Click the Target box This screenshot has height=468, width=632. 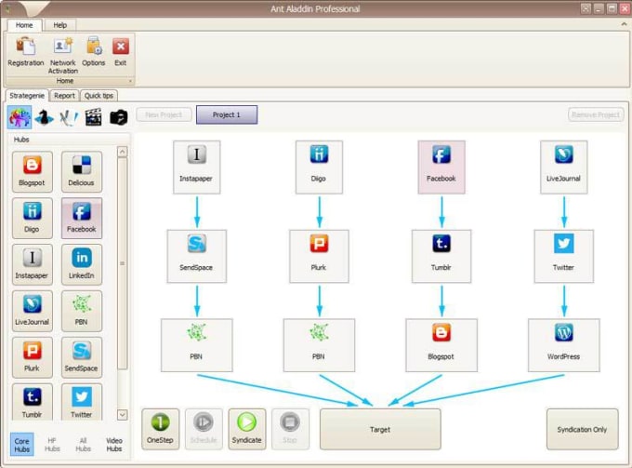click(x=380, y=429)
